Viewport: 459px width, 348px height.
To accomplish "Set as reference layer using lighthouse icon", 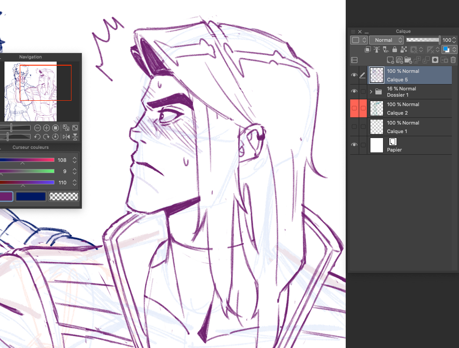I will click(x=376, y=50).
